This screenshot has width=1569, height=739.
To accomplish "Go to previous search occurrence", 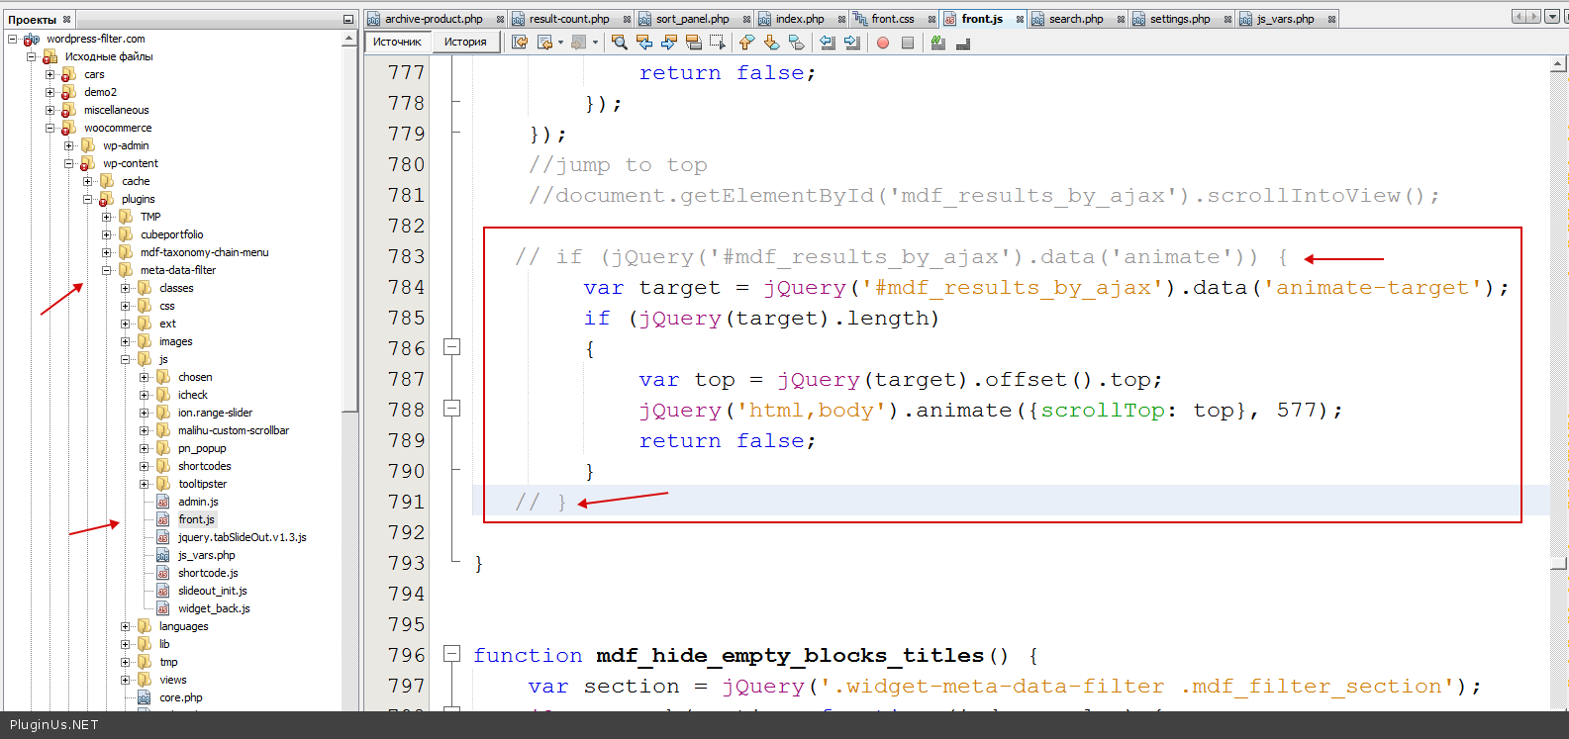I will [644, 42].
